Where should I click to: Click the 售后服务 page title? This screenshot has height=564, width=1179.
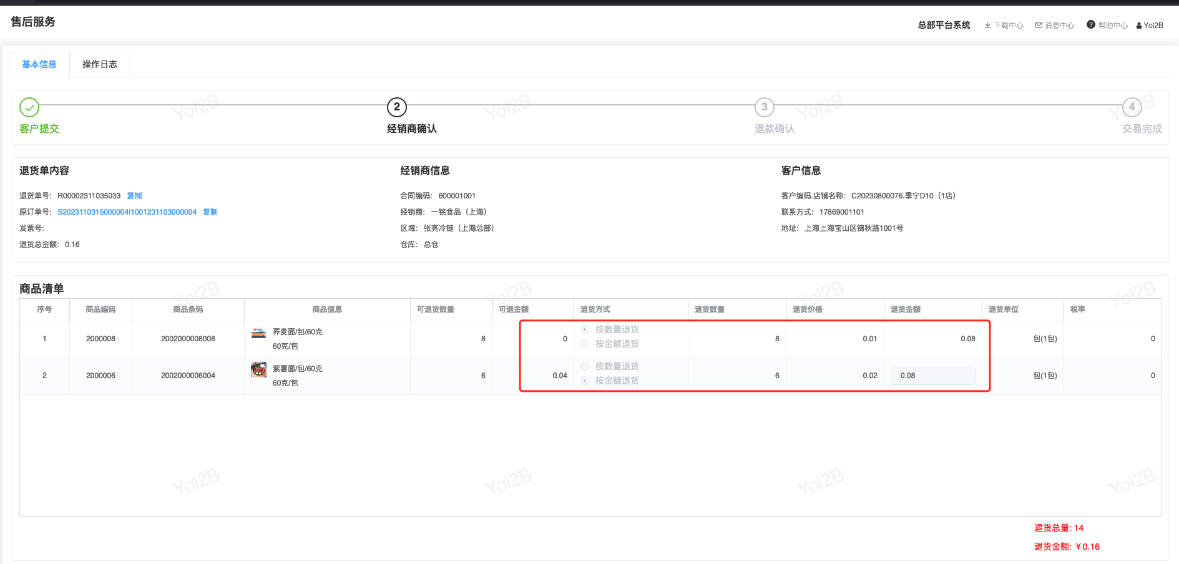33,22
